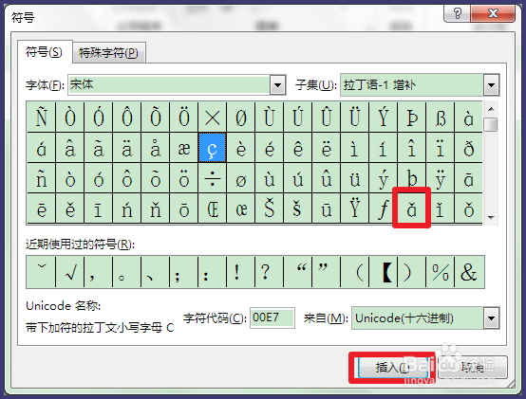Select the lowercase þ thorn symbol
The width and height of the screenshot is (526, 399).
[x=412, y=178]
